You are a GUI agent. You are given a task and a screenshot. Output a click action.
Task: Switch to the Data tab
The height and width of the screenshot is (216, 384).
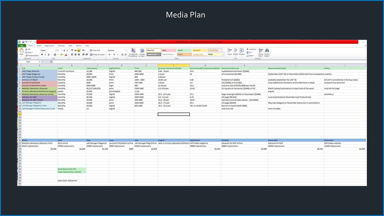click(x=70, y=46)
